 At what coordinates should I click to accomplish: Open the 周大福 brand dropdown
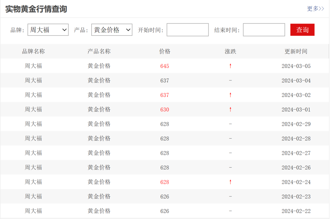click(x=48, y=30)
